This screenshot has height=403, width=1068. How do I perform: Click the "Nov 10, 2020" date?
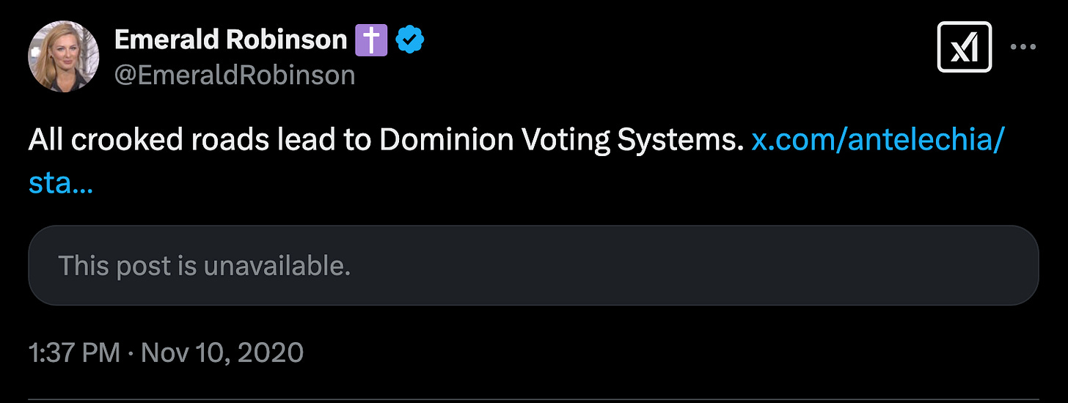click(222, 353)
